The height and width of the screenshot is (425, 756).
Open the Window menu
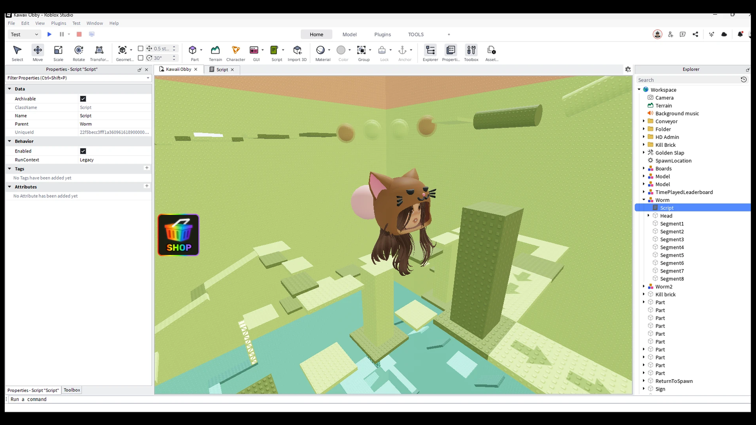94,23
